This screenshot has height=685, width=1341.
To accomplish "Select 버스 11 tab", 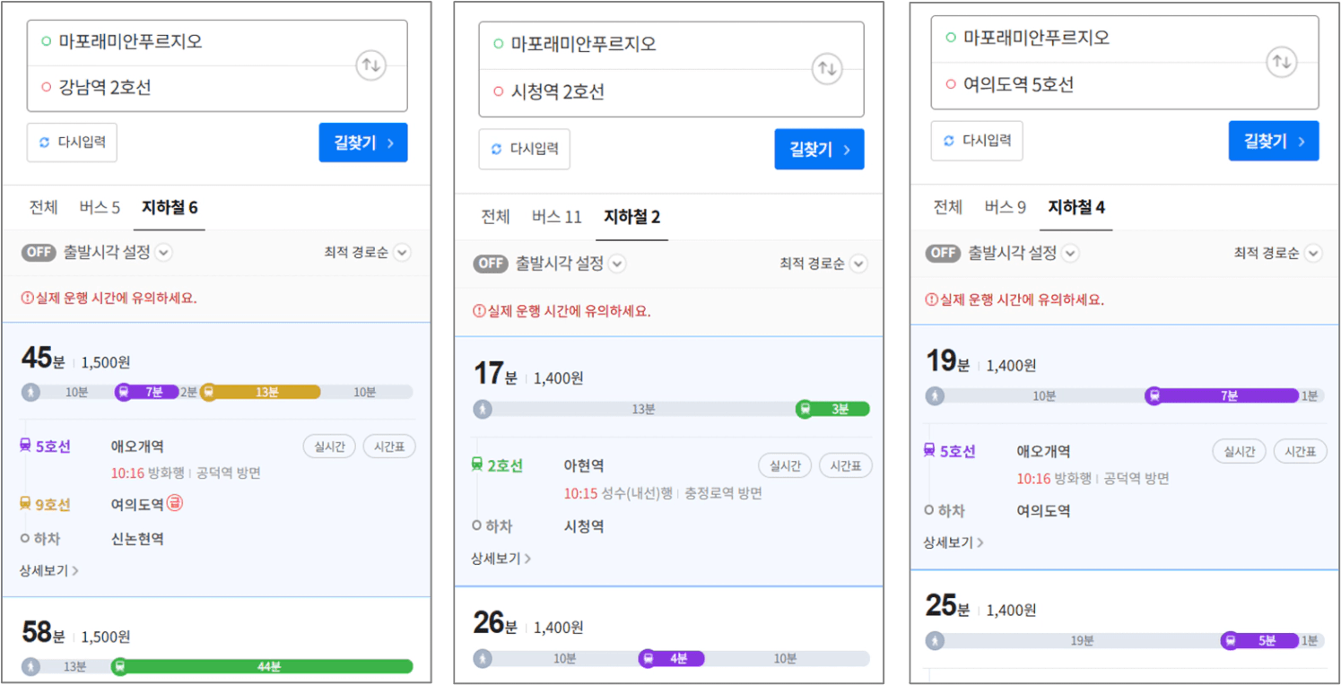I will (x=556, y=217).
